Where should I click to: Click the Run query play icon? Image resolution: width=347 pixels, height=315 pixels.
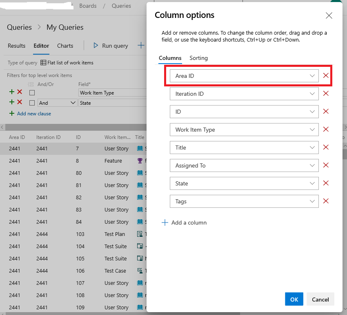(x=96, y=46)
